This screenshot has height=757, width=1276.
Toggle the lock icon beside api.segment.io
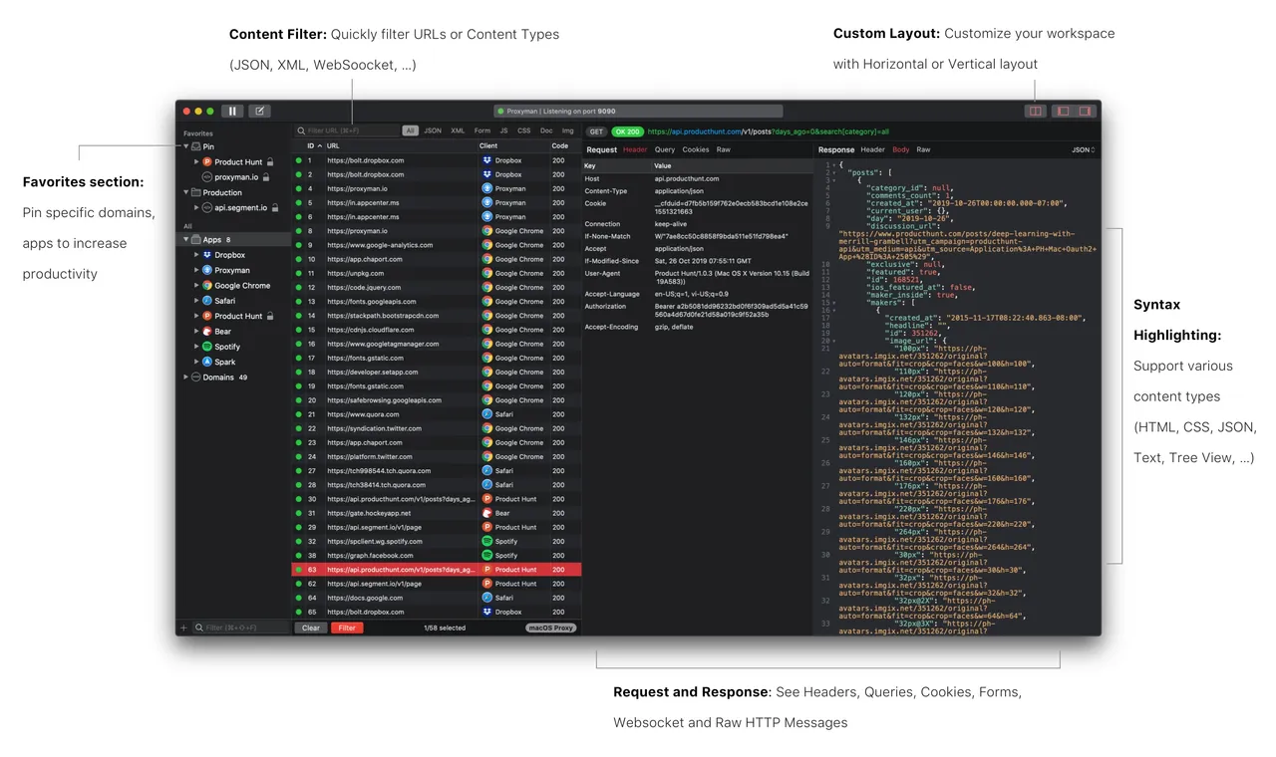(274, 207)
